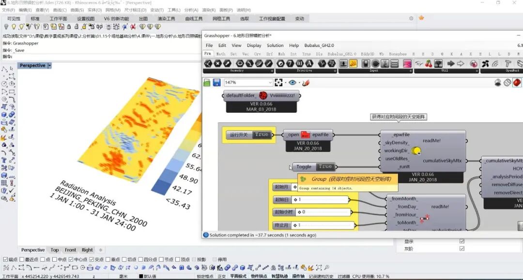Image resolution: width=523 pixels, height=280 pixels.
Task: Expand the Geometry panel in Grasshopper ribbon
Action: pos(272,71)
